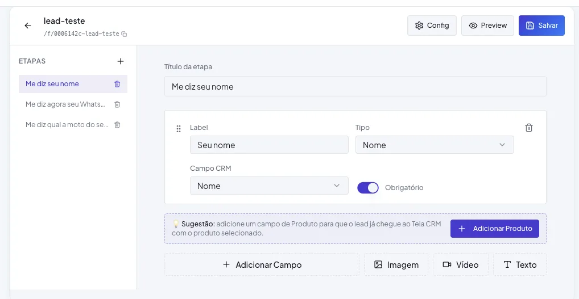Open the Campo CRM dropdown

(269, 186)
